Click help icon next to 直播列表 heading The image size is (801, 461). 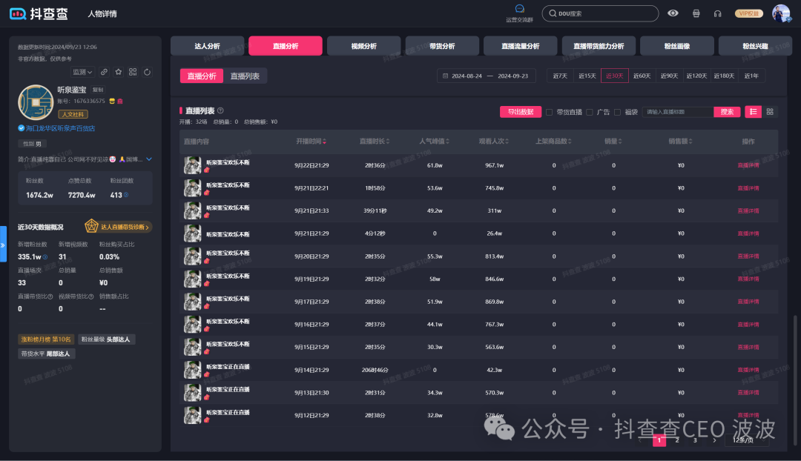(x=220, y=110)
